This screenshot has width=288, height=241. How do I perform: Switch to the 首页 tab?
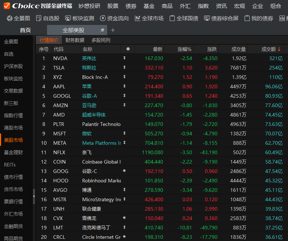pyautogui.click(x=25, y=30)
